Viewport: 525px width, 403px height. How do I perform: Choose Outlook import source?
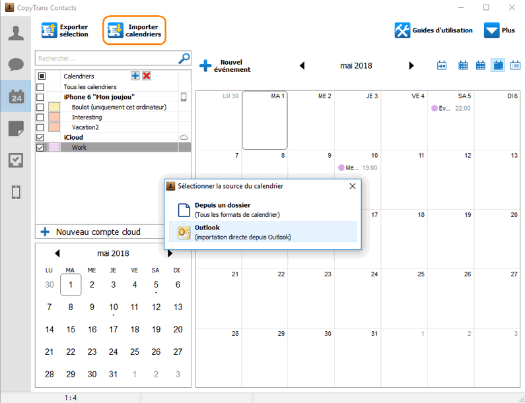(263, 232)
